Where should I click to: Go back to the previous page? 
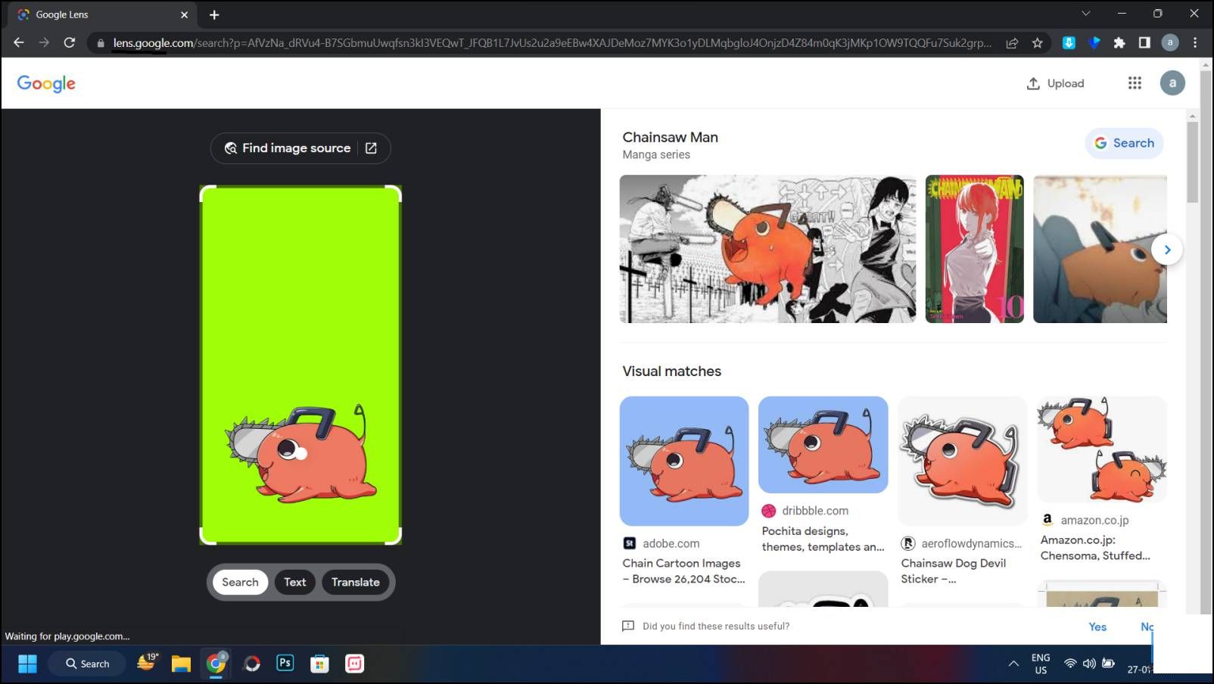tap(19, 43)
